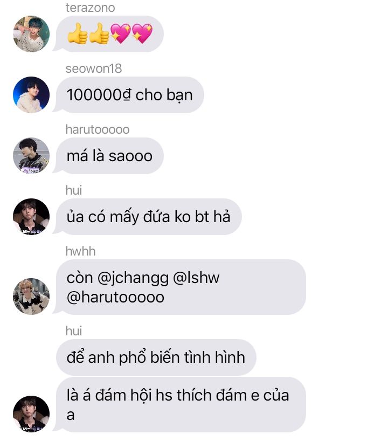Tap the 'để anh phổ biến tình hình' bubble

(156, 357)
